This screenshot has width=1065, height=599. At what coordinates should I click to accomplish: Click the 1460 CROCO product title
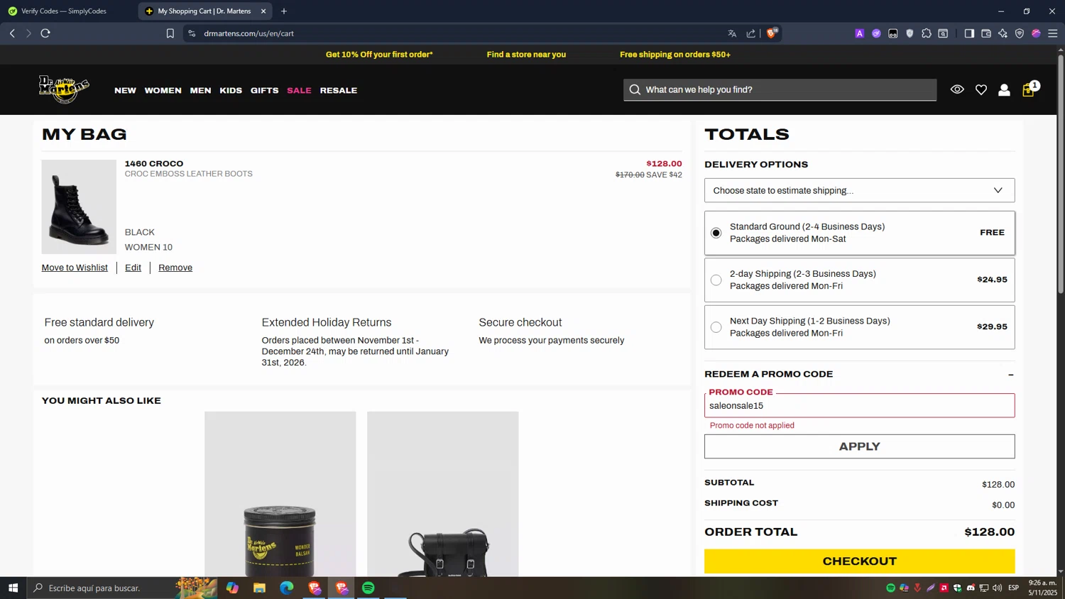pyautogui.click(x=154, y=164)
